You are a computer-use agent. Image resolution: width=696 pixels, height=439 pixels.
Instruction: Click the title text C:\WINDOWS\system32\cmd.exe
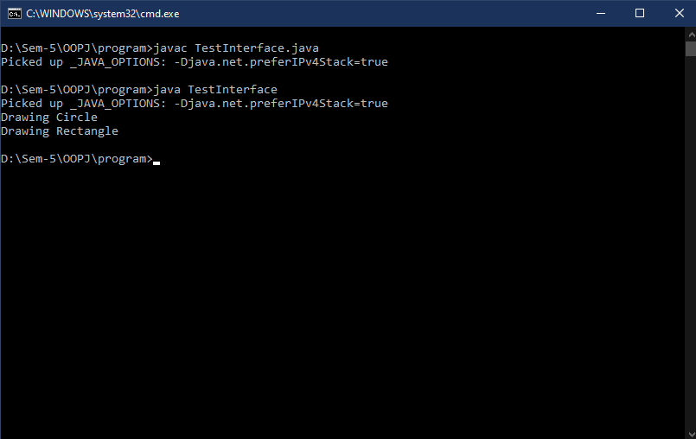pos(103,14)
